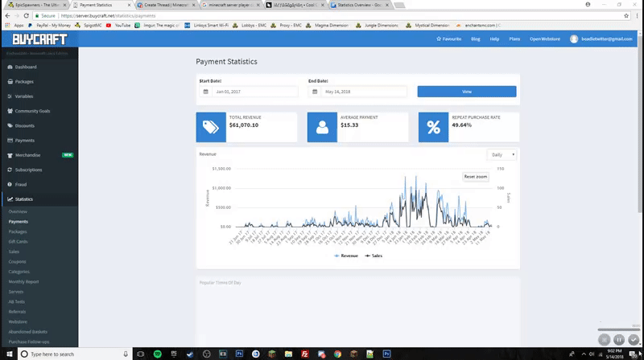644x360 pixels.
Task: Click the Start Date calendar icon
Action: pos(206,92)
